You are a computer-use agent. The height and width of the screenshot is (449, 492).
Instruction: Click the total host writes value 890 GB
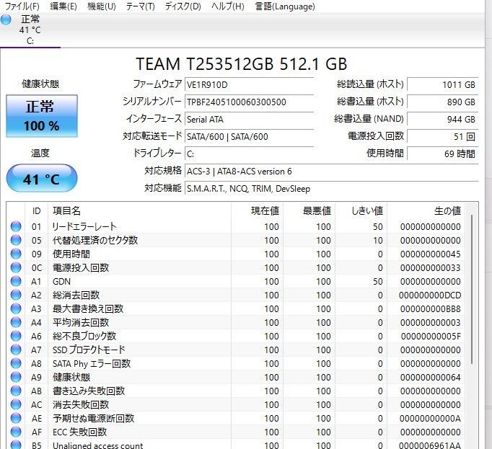click(442, 102)
